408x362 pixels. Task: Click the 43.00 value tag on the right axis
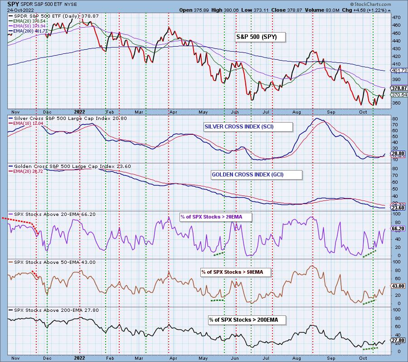[x=398, y=286]
